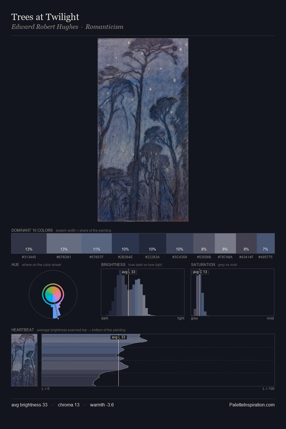Image resolution: width=286 pixels, height=429 pixels.
Task: Click the #535566 swatch
Action: click(x=204, y=243)
